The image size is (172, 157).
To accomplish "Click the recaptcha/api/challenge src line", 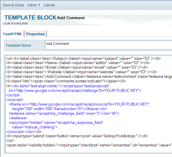I will pyautogui.click(x=75, y=91).
